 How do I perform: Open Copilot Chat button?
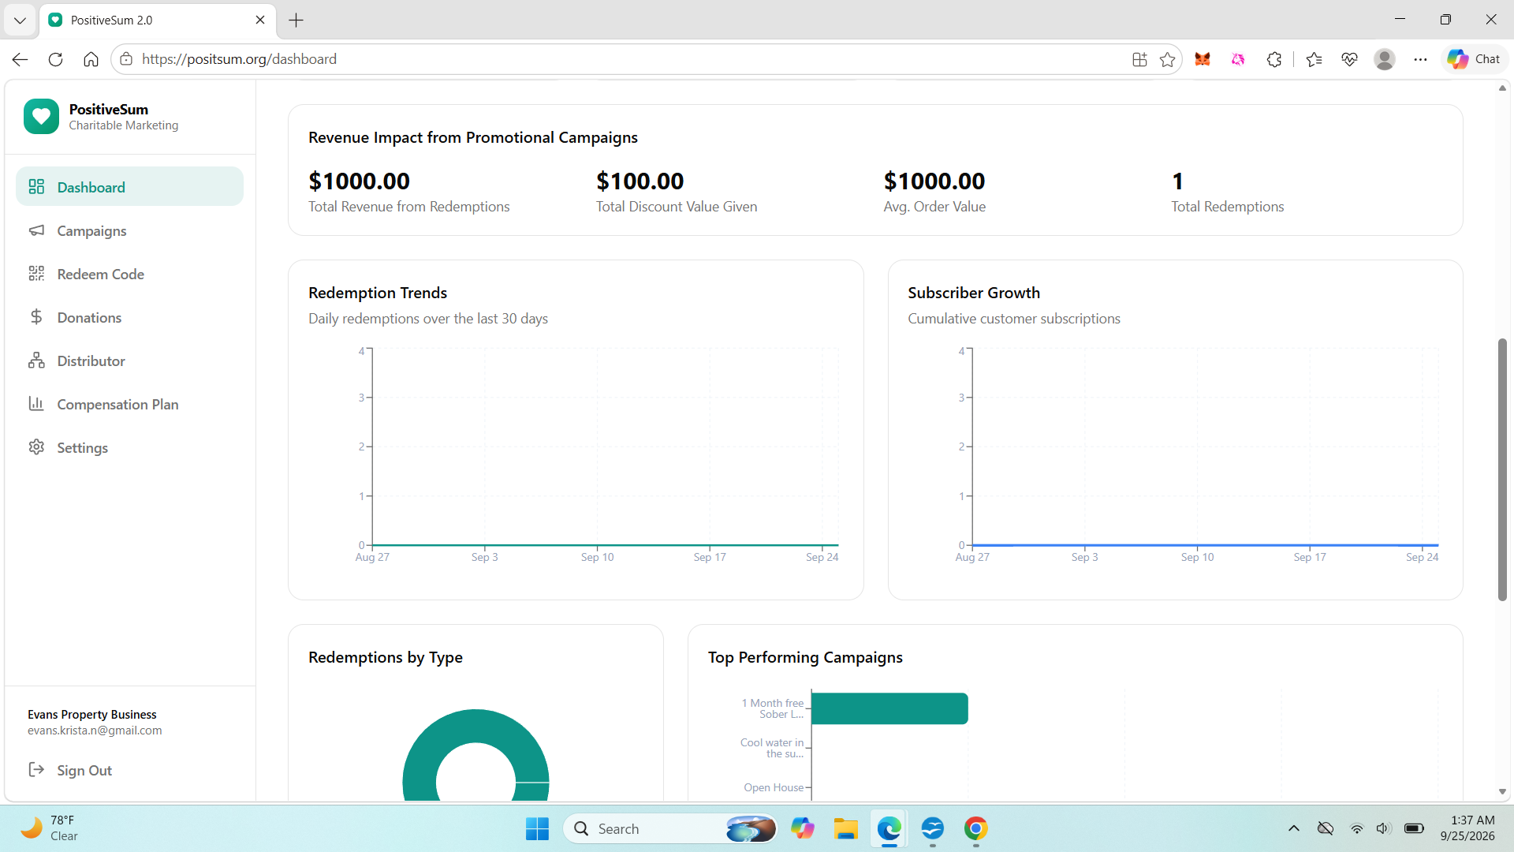(x=1474, y=59)
